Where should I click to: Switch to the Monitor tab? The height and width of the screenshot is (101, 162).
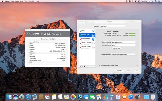pyautogui.click(x=52, y=39)
